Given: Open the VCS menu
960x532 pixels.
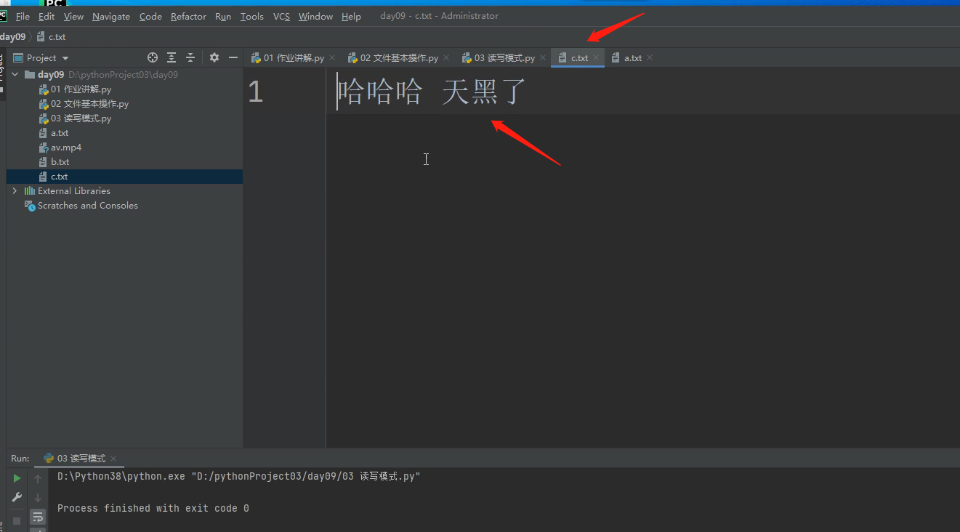Looking at the screenshot, I should pyautogui.click(x=281, y=16).
